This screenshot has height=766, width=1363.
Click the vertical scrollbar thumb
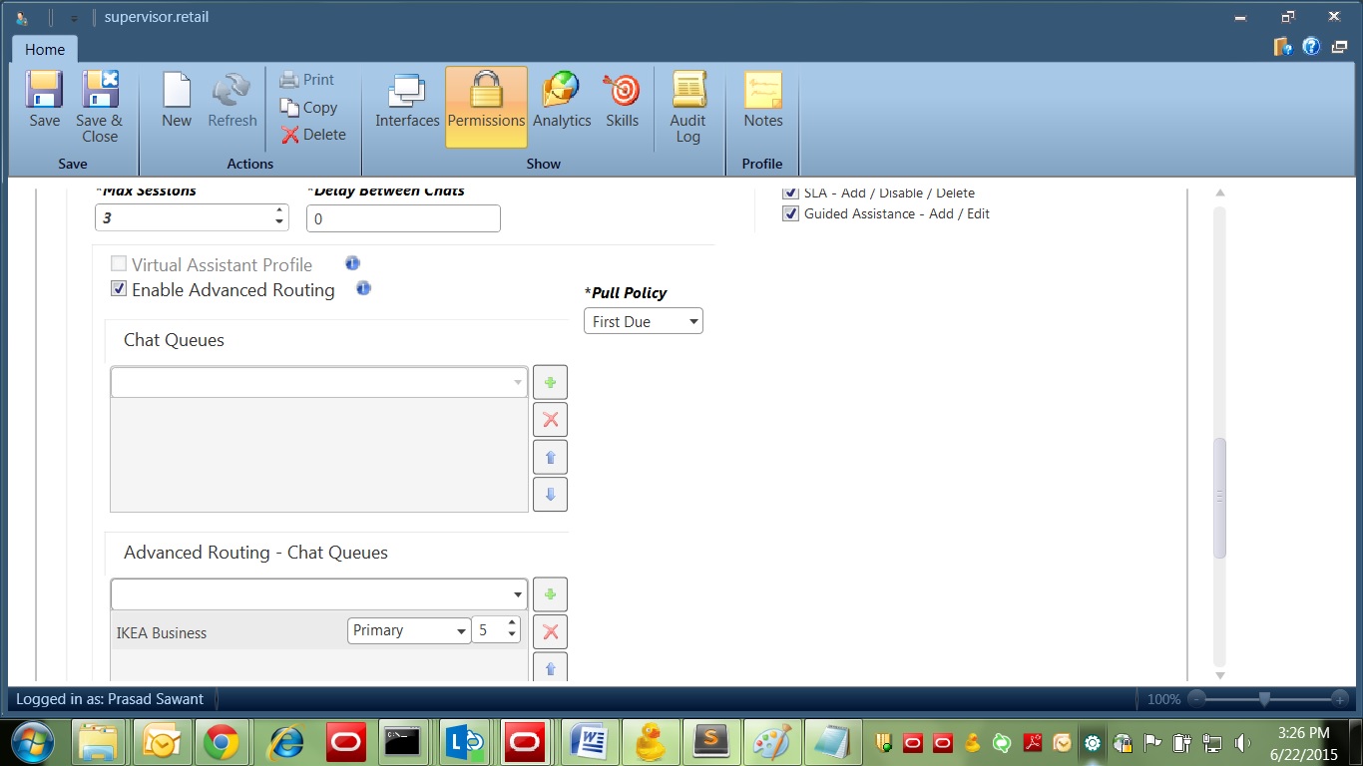pos(1219,497)
